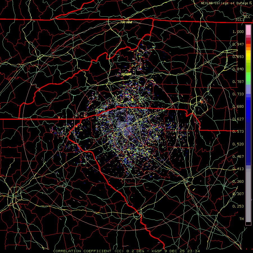Click the 0.893 value on the color scale
This screenshot has width=253, height=253.
click(x=238, y=57)
